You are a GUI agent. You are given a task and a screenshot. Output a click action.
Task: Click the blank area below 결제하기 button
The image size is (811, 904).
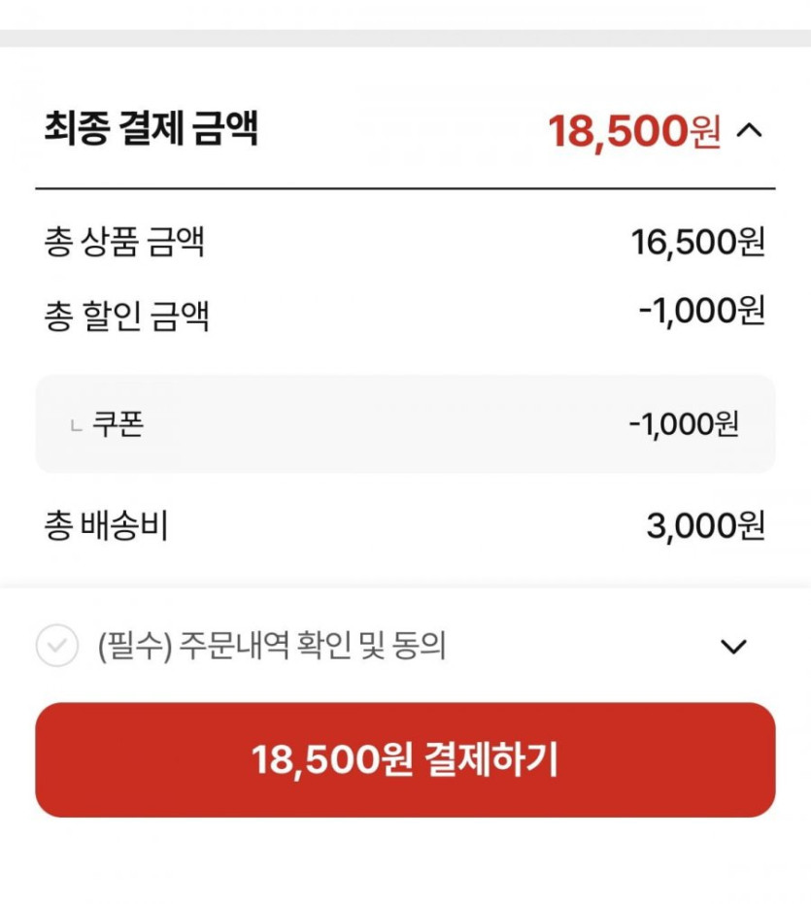coord(405,862)
